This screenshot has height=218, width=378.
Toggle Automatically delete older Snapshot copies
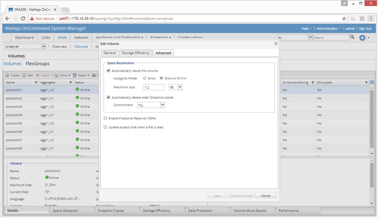pos(109,97)
